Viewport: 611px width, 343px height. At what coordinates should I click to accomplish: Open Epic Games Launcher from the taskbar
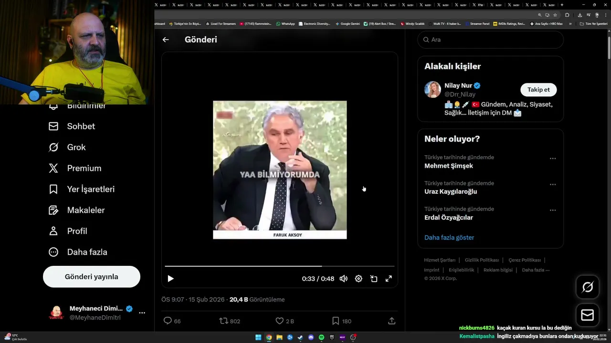click(332, 337)
